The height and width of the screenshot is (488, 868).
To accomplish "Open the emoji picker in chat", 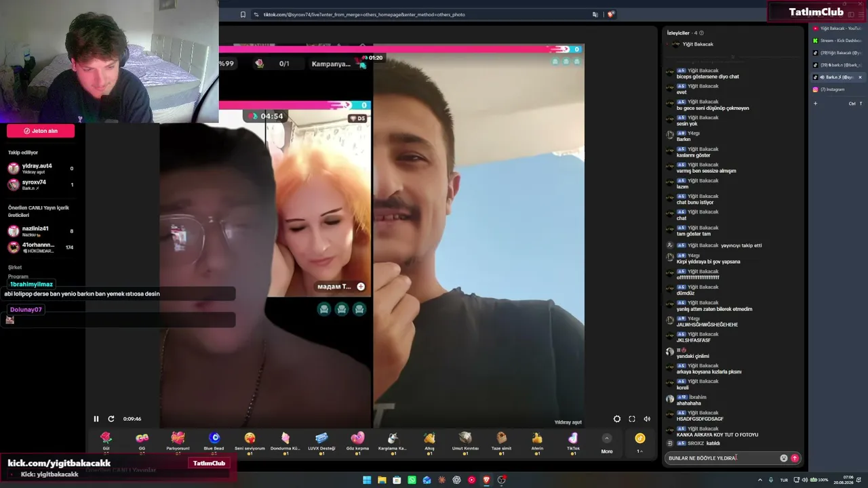I will (x=784, y=458).
